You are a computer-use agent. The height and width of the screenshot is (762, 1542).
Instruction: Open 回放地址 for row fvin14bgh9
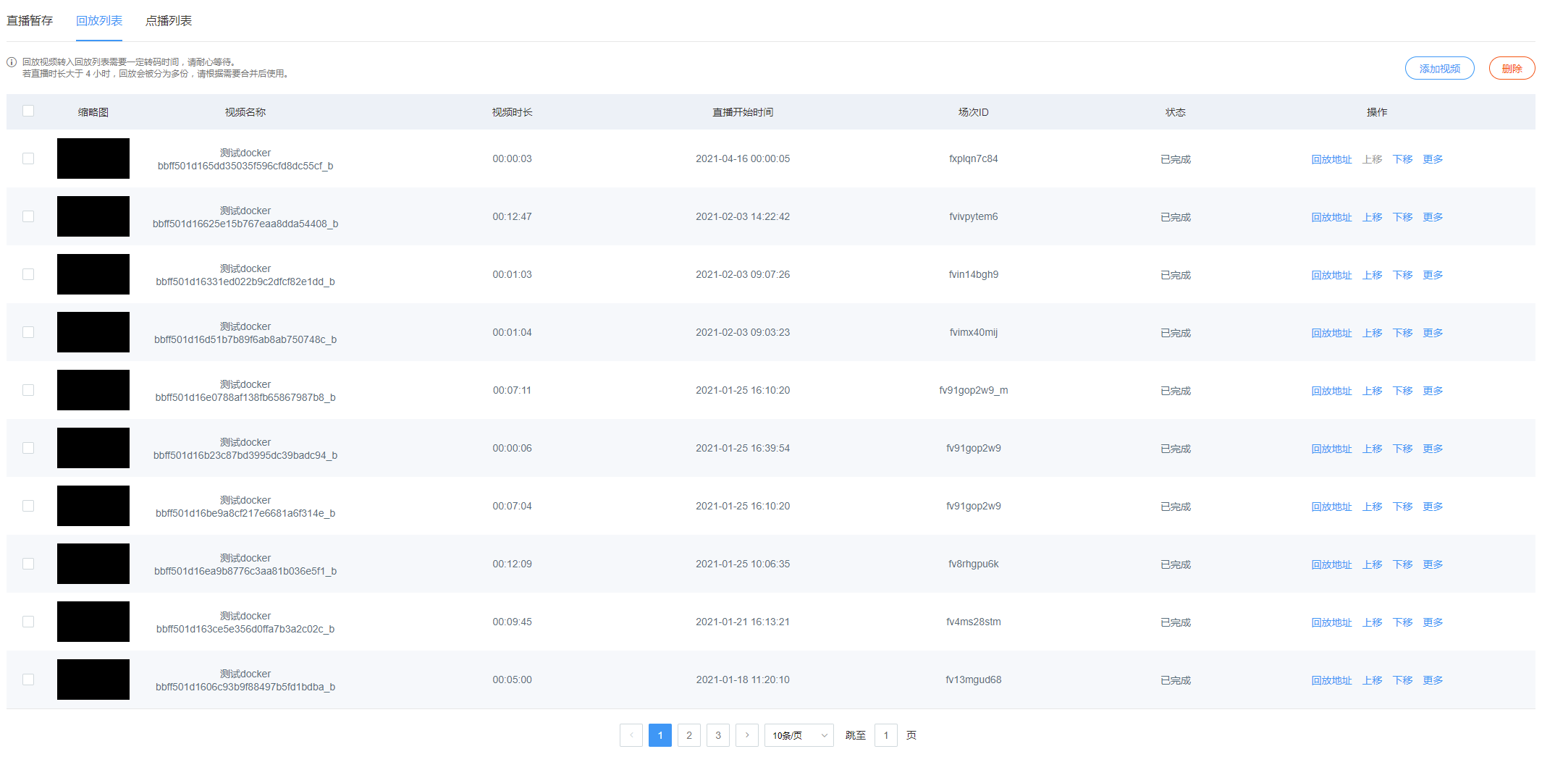pyautogui.click(x=1331, y=275)
